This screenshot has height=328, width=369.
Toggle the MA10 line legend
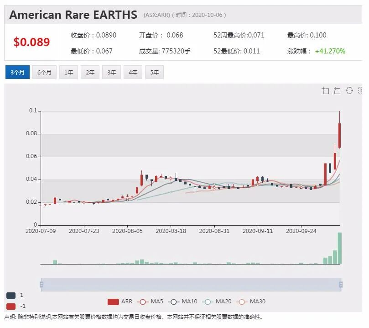[182, 302]
